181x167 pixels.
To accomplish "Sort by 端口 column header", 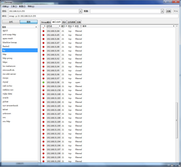I will 64,26.
